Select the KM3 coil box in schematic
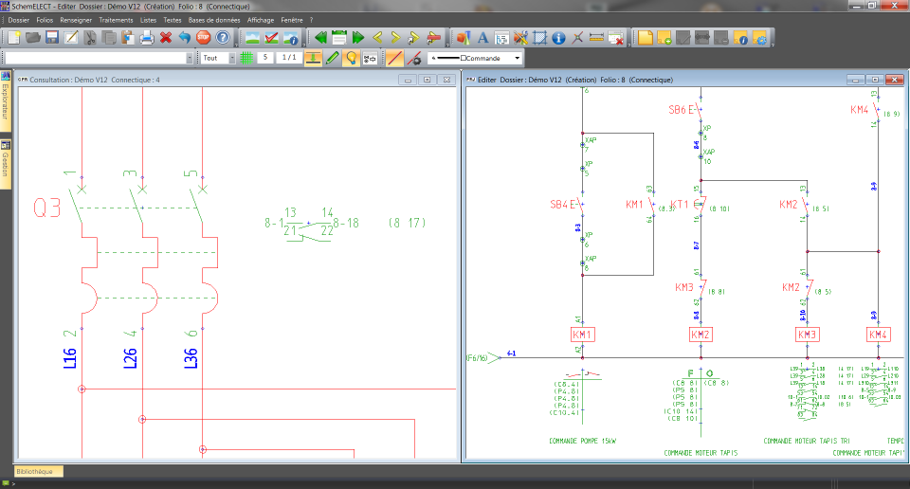The height and width of the screenshot is (489, 910). tap(807, 335)
